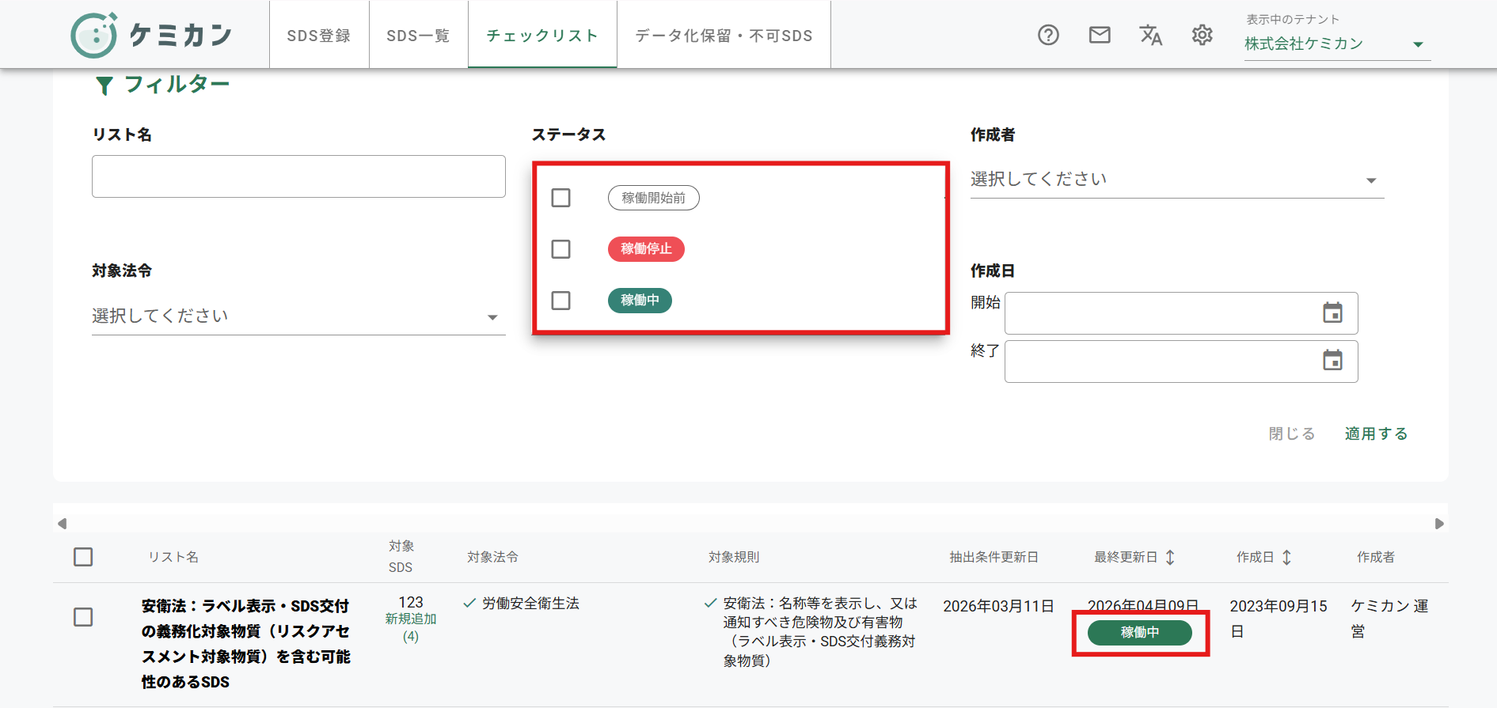The width and height of the screenshot is (1497, 708).
Task: Sort by 作成日 column arrow
Action: 1286,557
